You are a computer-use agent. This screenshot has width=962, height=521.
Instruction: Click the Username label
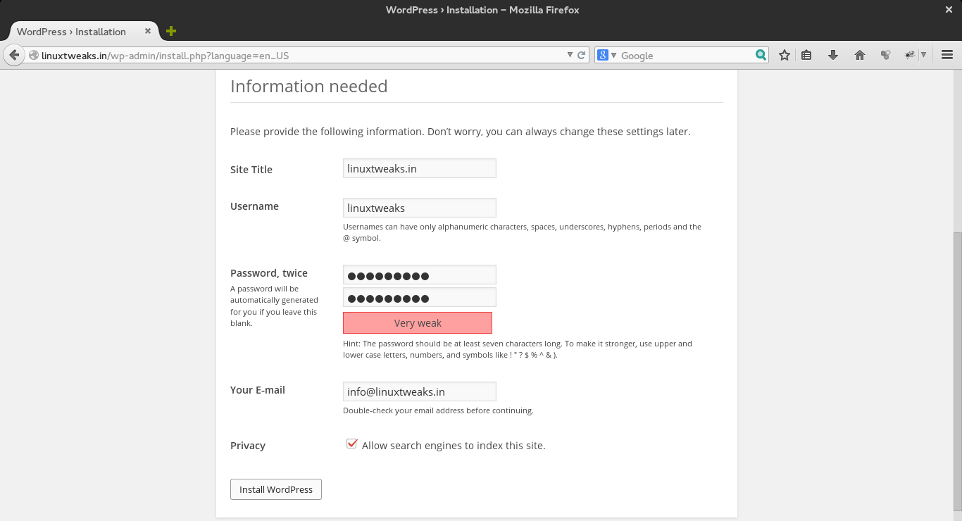tap(254, 206)
